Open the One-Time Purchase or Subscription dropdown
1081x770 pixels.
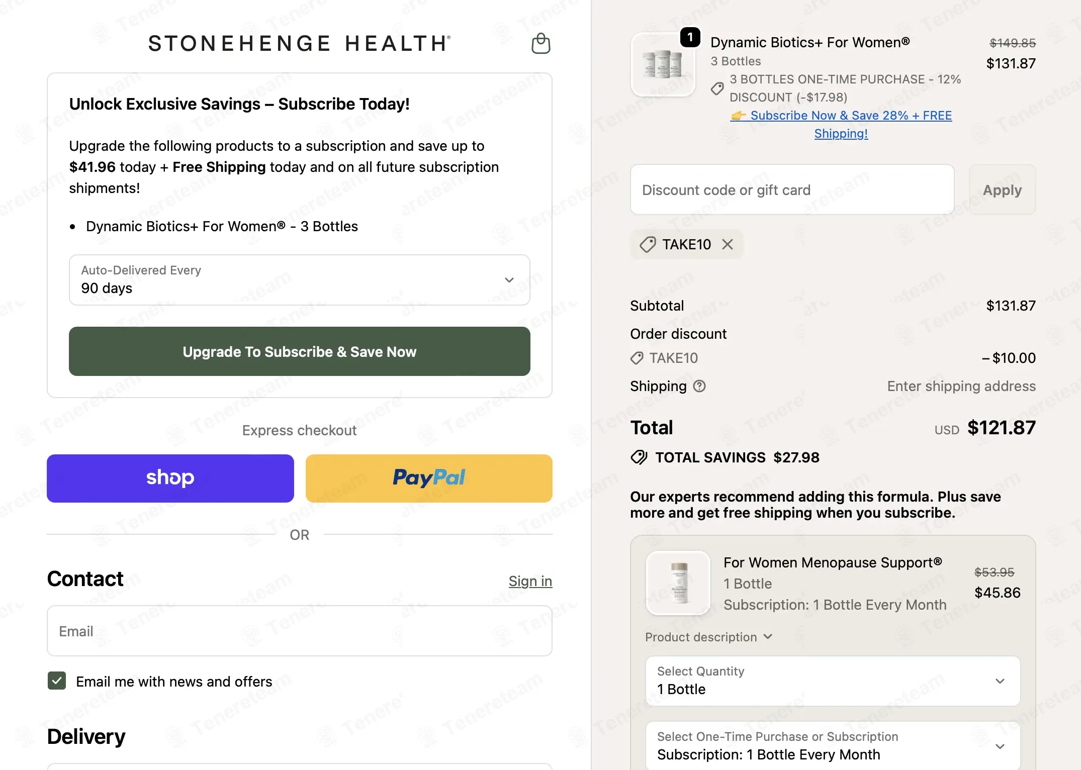pyautogui.click(x=833, y=745)
